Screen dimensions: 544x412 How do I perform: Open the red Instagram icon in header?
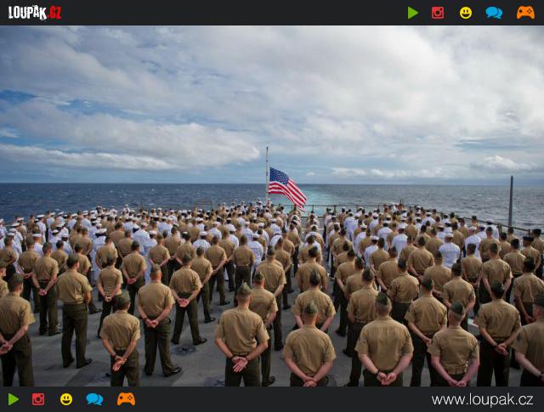point(438,13)
